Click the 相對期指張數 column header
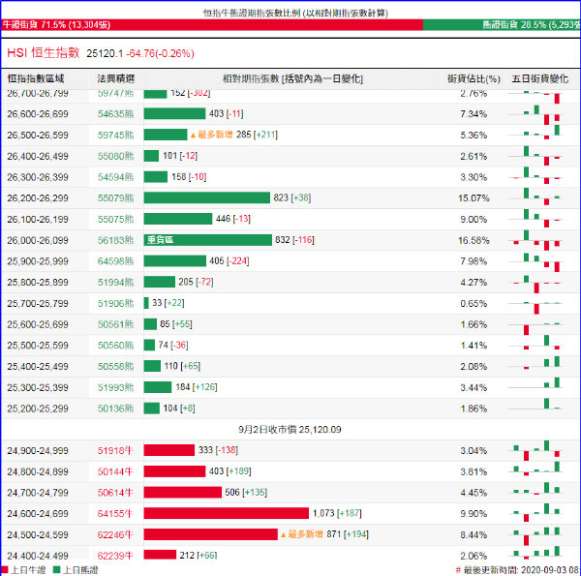The image size is (581, 576). 292,78
